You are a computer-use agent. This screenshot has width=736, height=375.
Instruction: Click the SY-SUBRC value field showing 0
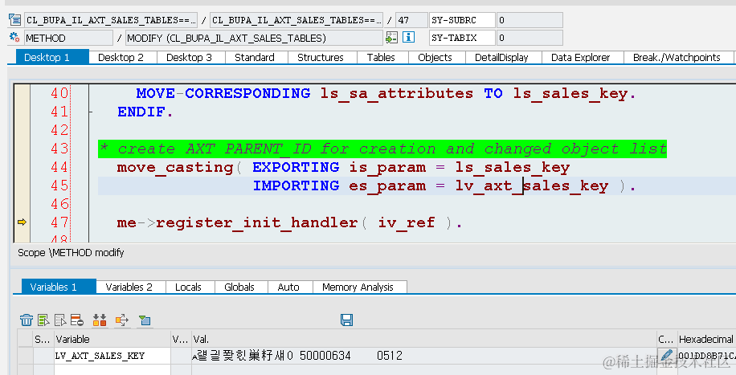click(x=529, y=20)
